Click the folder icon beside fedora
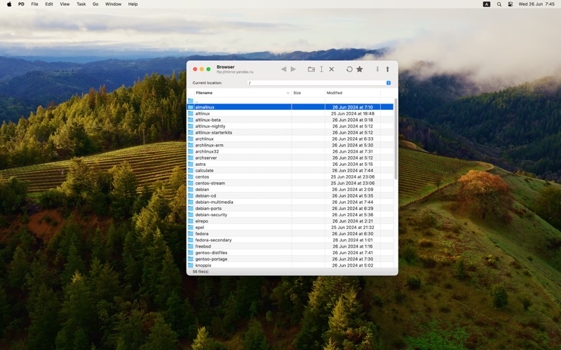 pyautogui.click(x=191, y=234)
